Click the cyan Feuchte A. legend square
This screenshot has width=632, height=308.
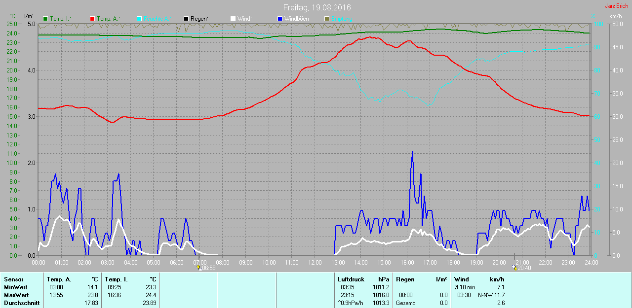[139, 19]
